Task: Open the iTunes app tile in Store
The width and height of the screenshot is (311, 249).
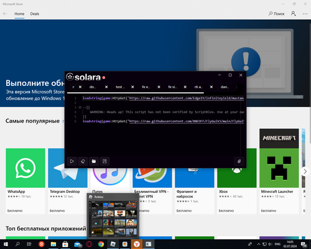Action: click(110, 179)
